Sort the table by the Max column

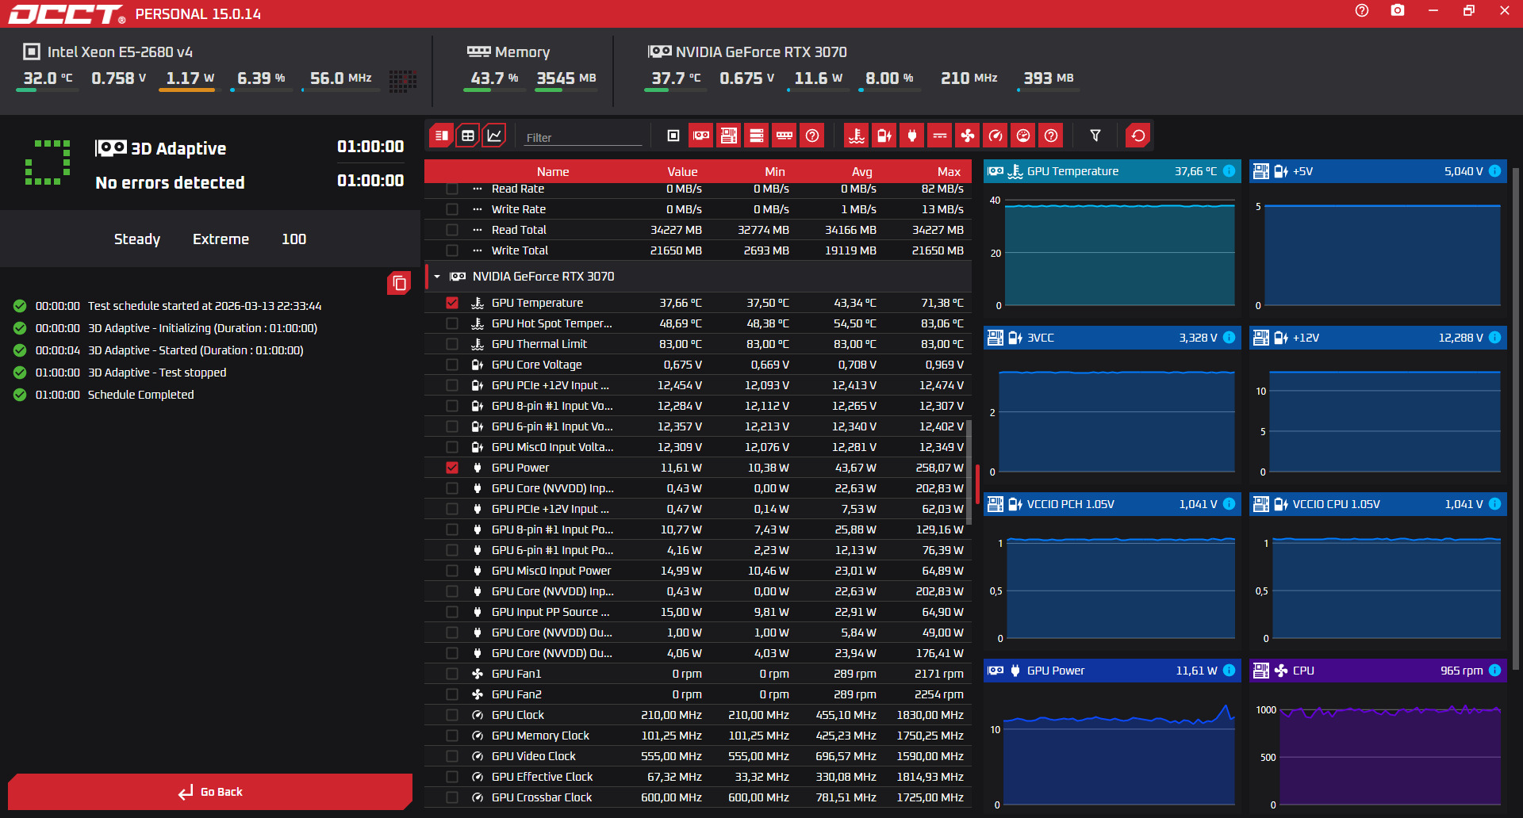pyautogui.click(x=949, y=172)
